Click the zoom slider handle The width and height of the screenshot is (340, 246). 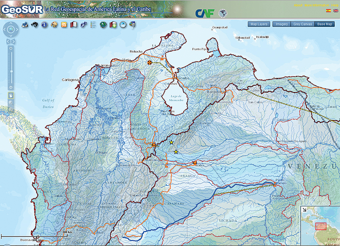coord(11,71)
